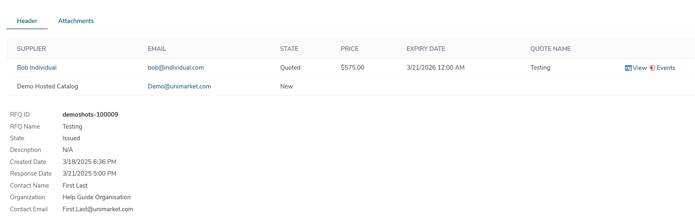
Task: Click Demo@unimarket.com email link
Action: [179, 86]
